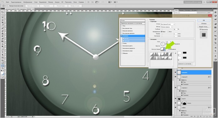The image size is (218, 118).
Task: Open the Редактирование menu
Action: (x=16, y=2)
